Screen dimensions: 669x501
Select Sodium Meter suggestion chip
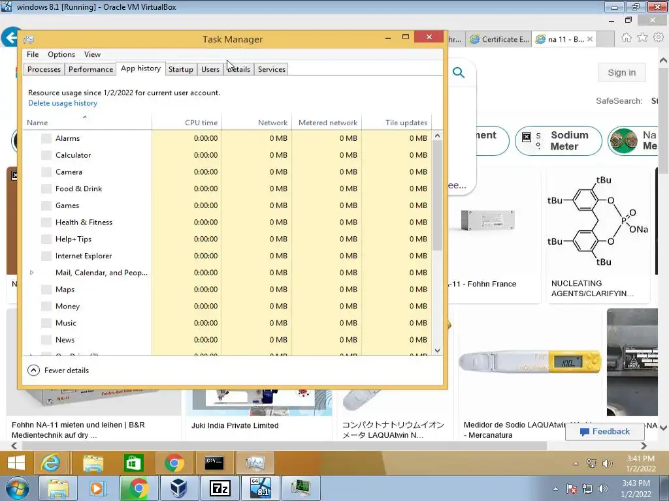coord(559,141)
